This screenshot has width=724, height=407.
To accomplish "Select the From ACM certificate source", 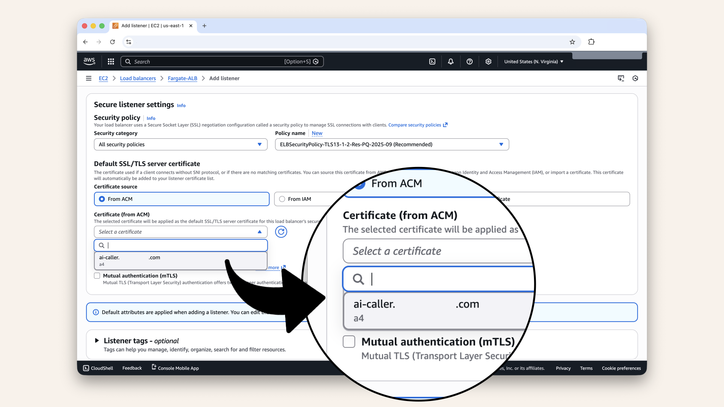I will tap(101, 199).
